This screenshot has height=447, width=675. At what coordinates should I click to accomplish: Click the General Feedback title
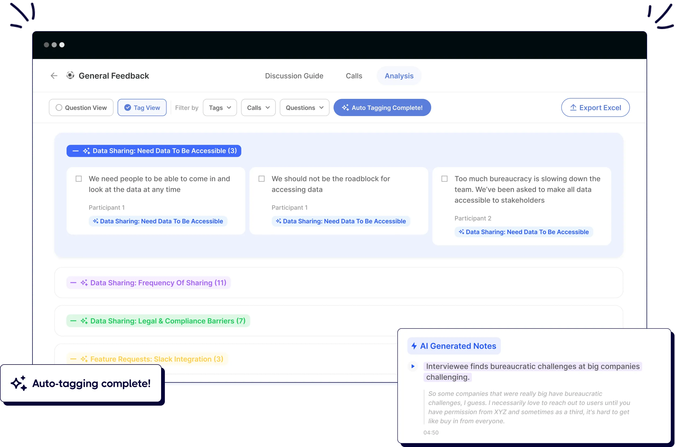point(114,76)
